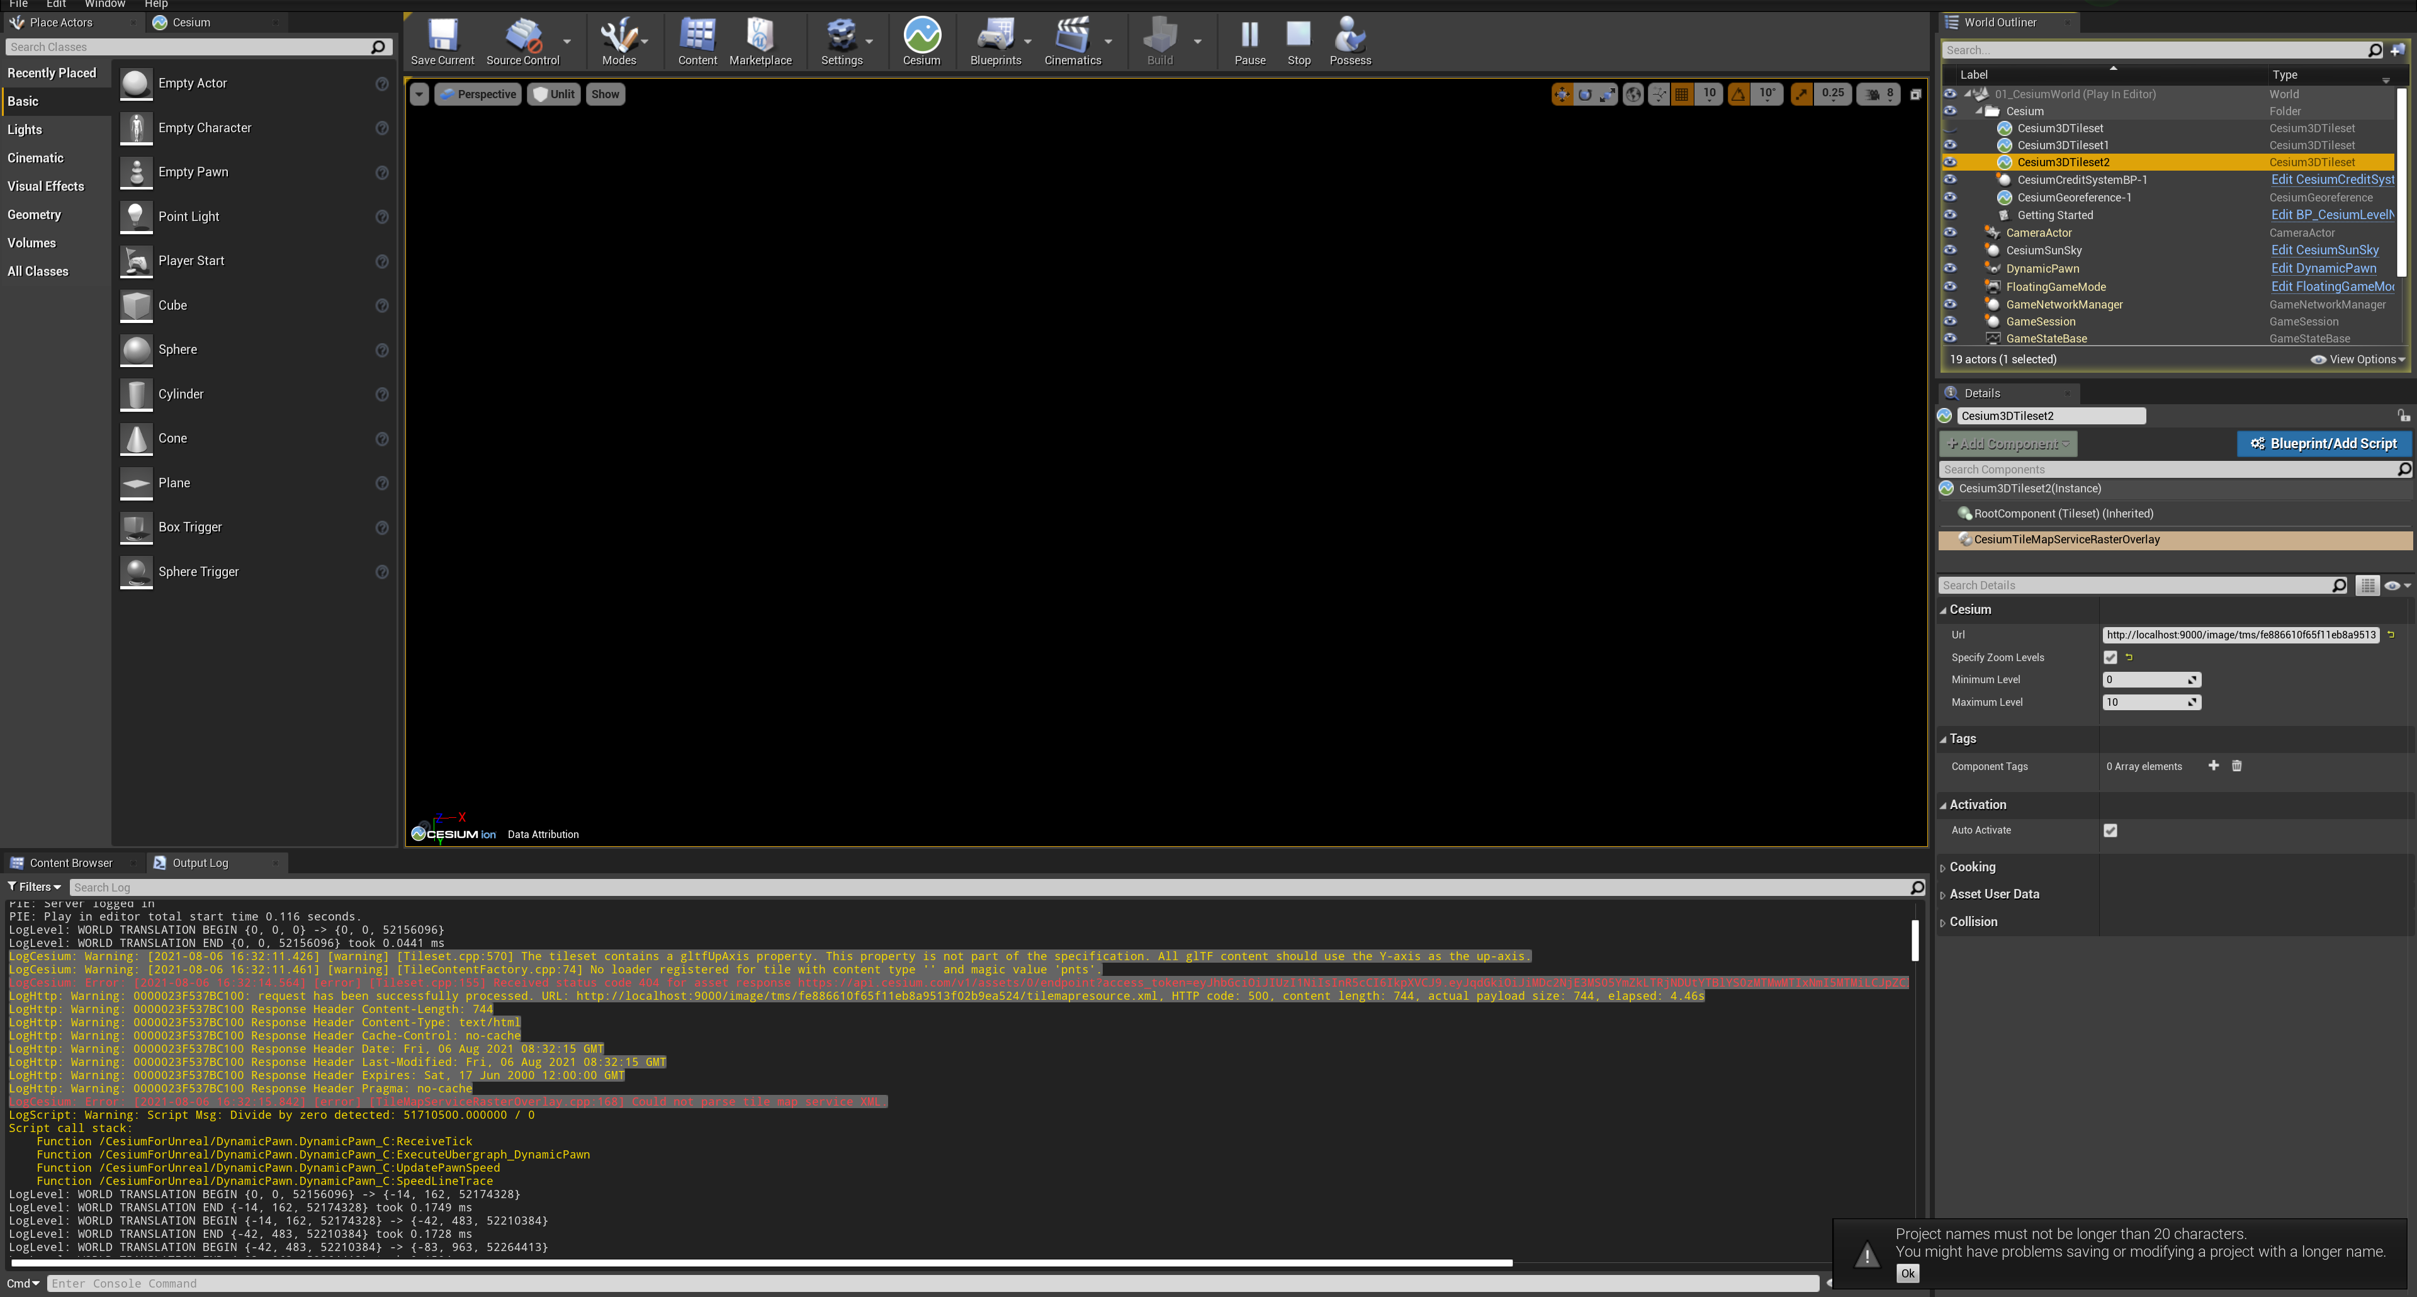This screenshot has height=1297, width=2417.
Task: Disable the Auto Activate checkbox
Action: click(2111, 830)
